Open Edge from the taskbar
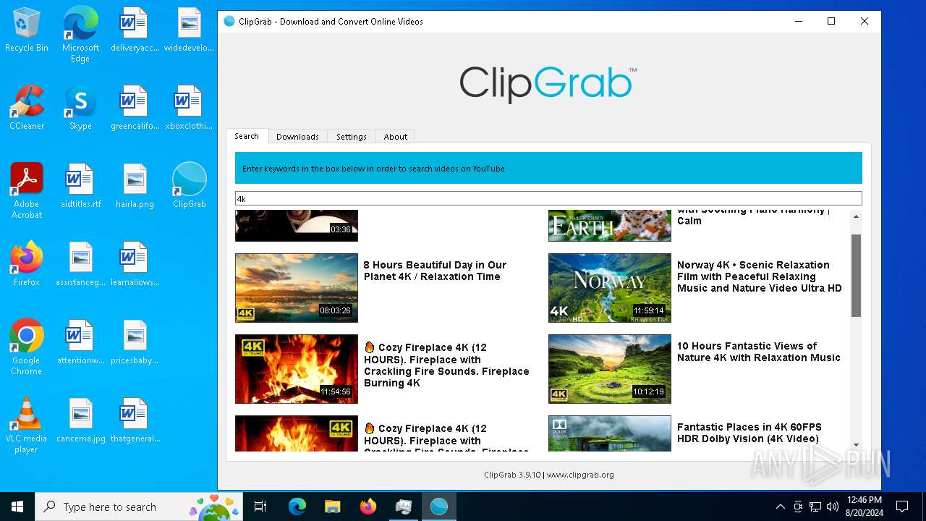This screenshot has width=926, height=521. pyautogui.click(x=297, y=507)
